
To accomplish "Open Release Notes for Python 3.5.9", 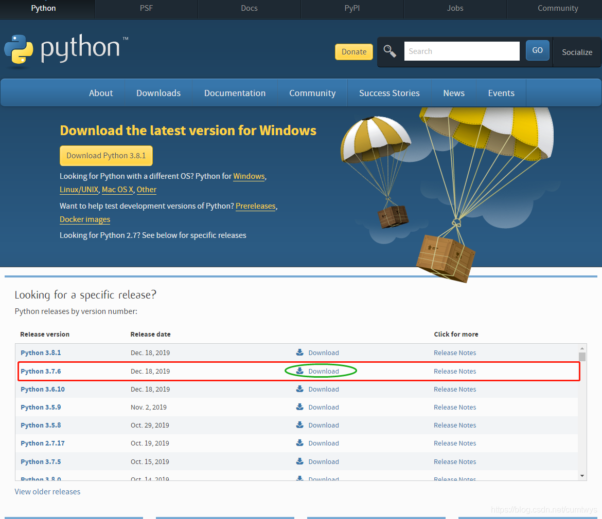I will [455, 407].
